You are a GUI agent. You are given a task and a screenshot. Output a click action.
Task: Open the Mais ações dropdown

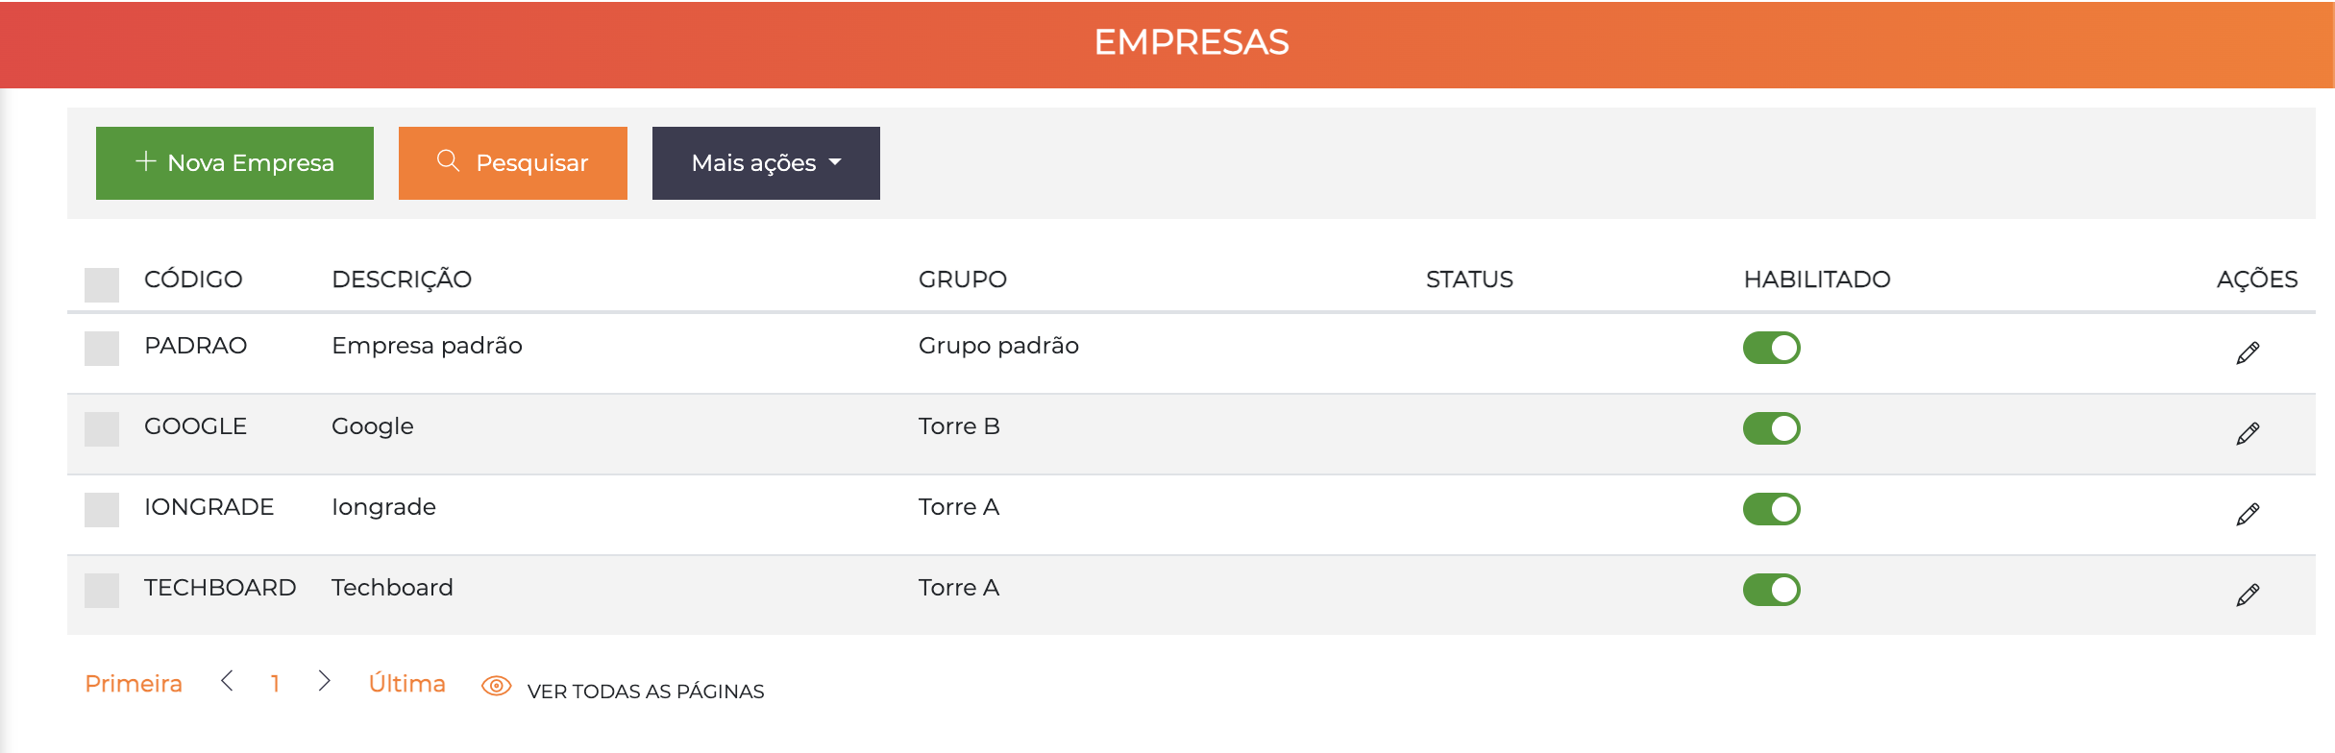pos(765,162)
